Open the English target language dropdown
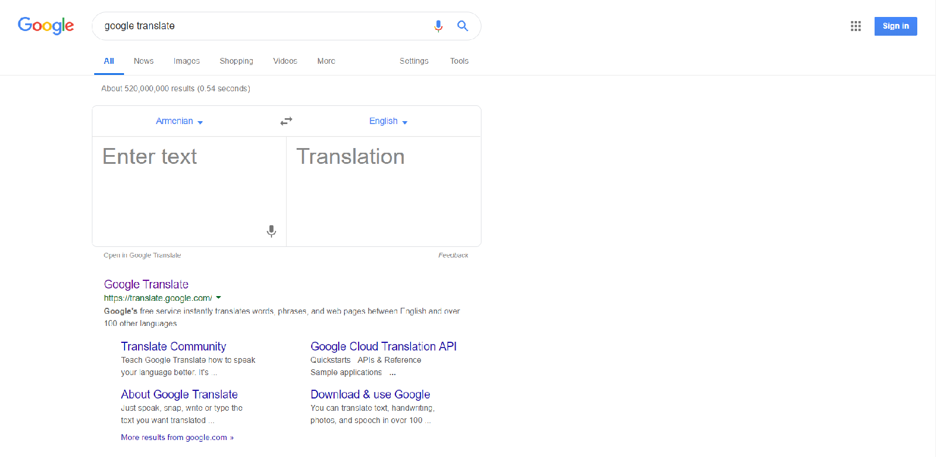Screen dimensions: 936x457 tap(388, 121)
